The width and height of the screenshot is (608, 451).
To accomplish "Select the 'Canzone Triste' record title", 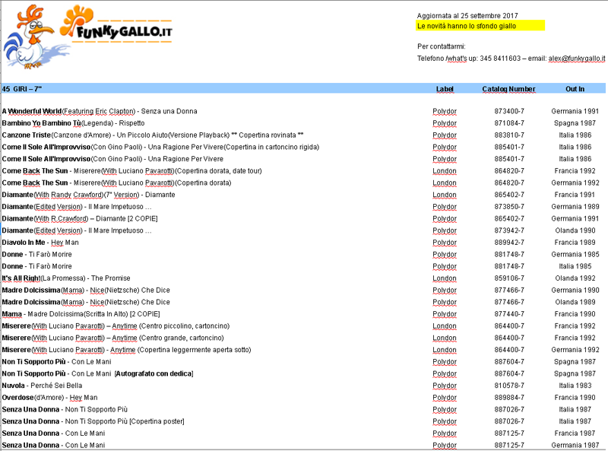I will [153, 135].
